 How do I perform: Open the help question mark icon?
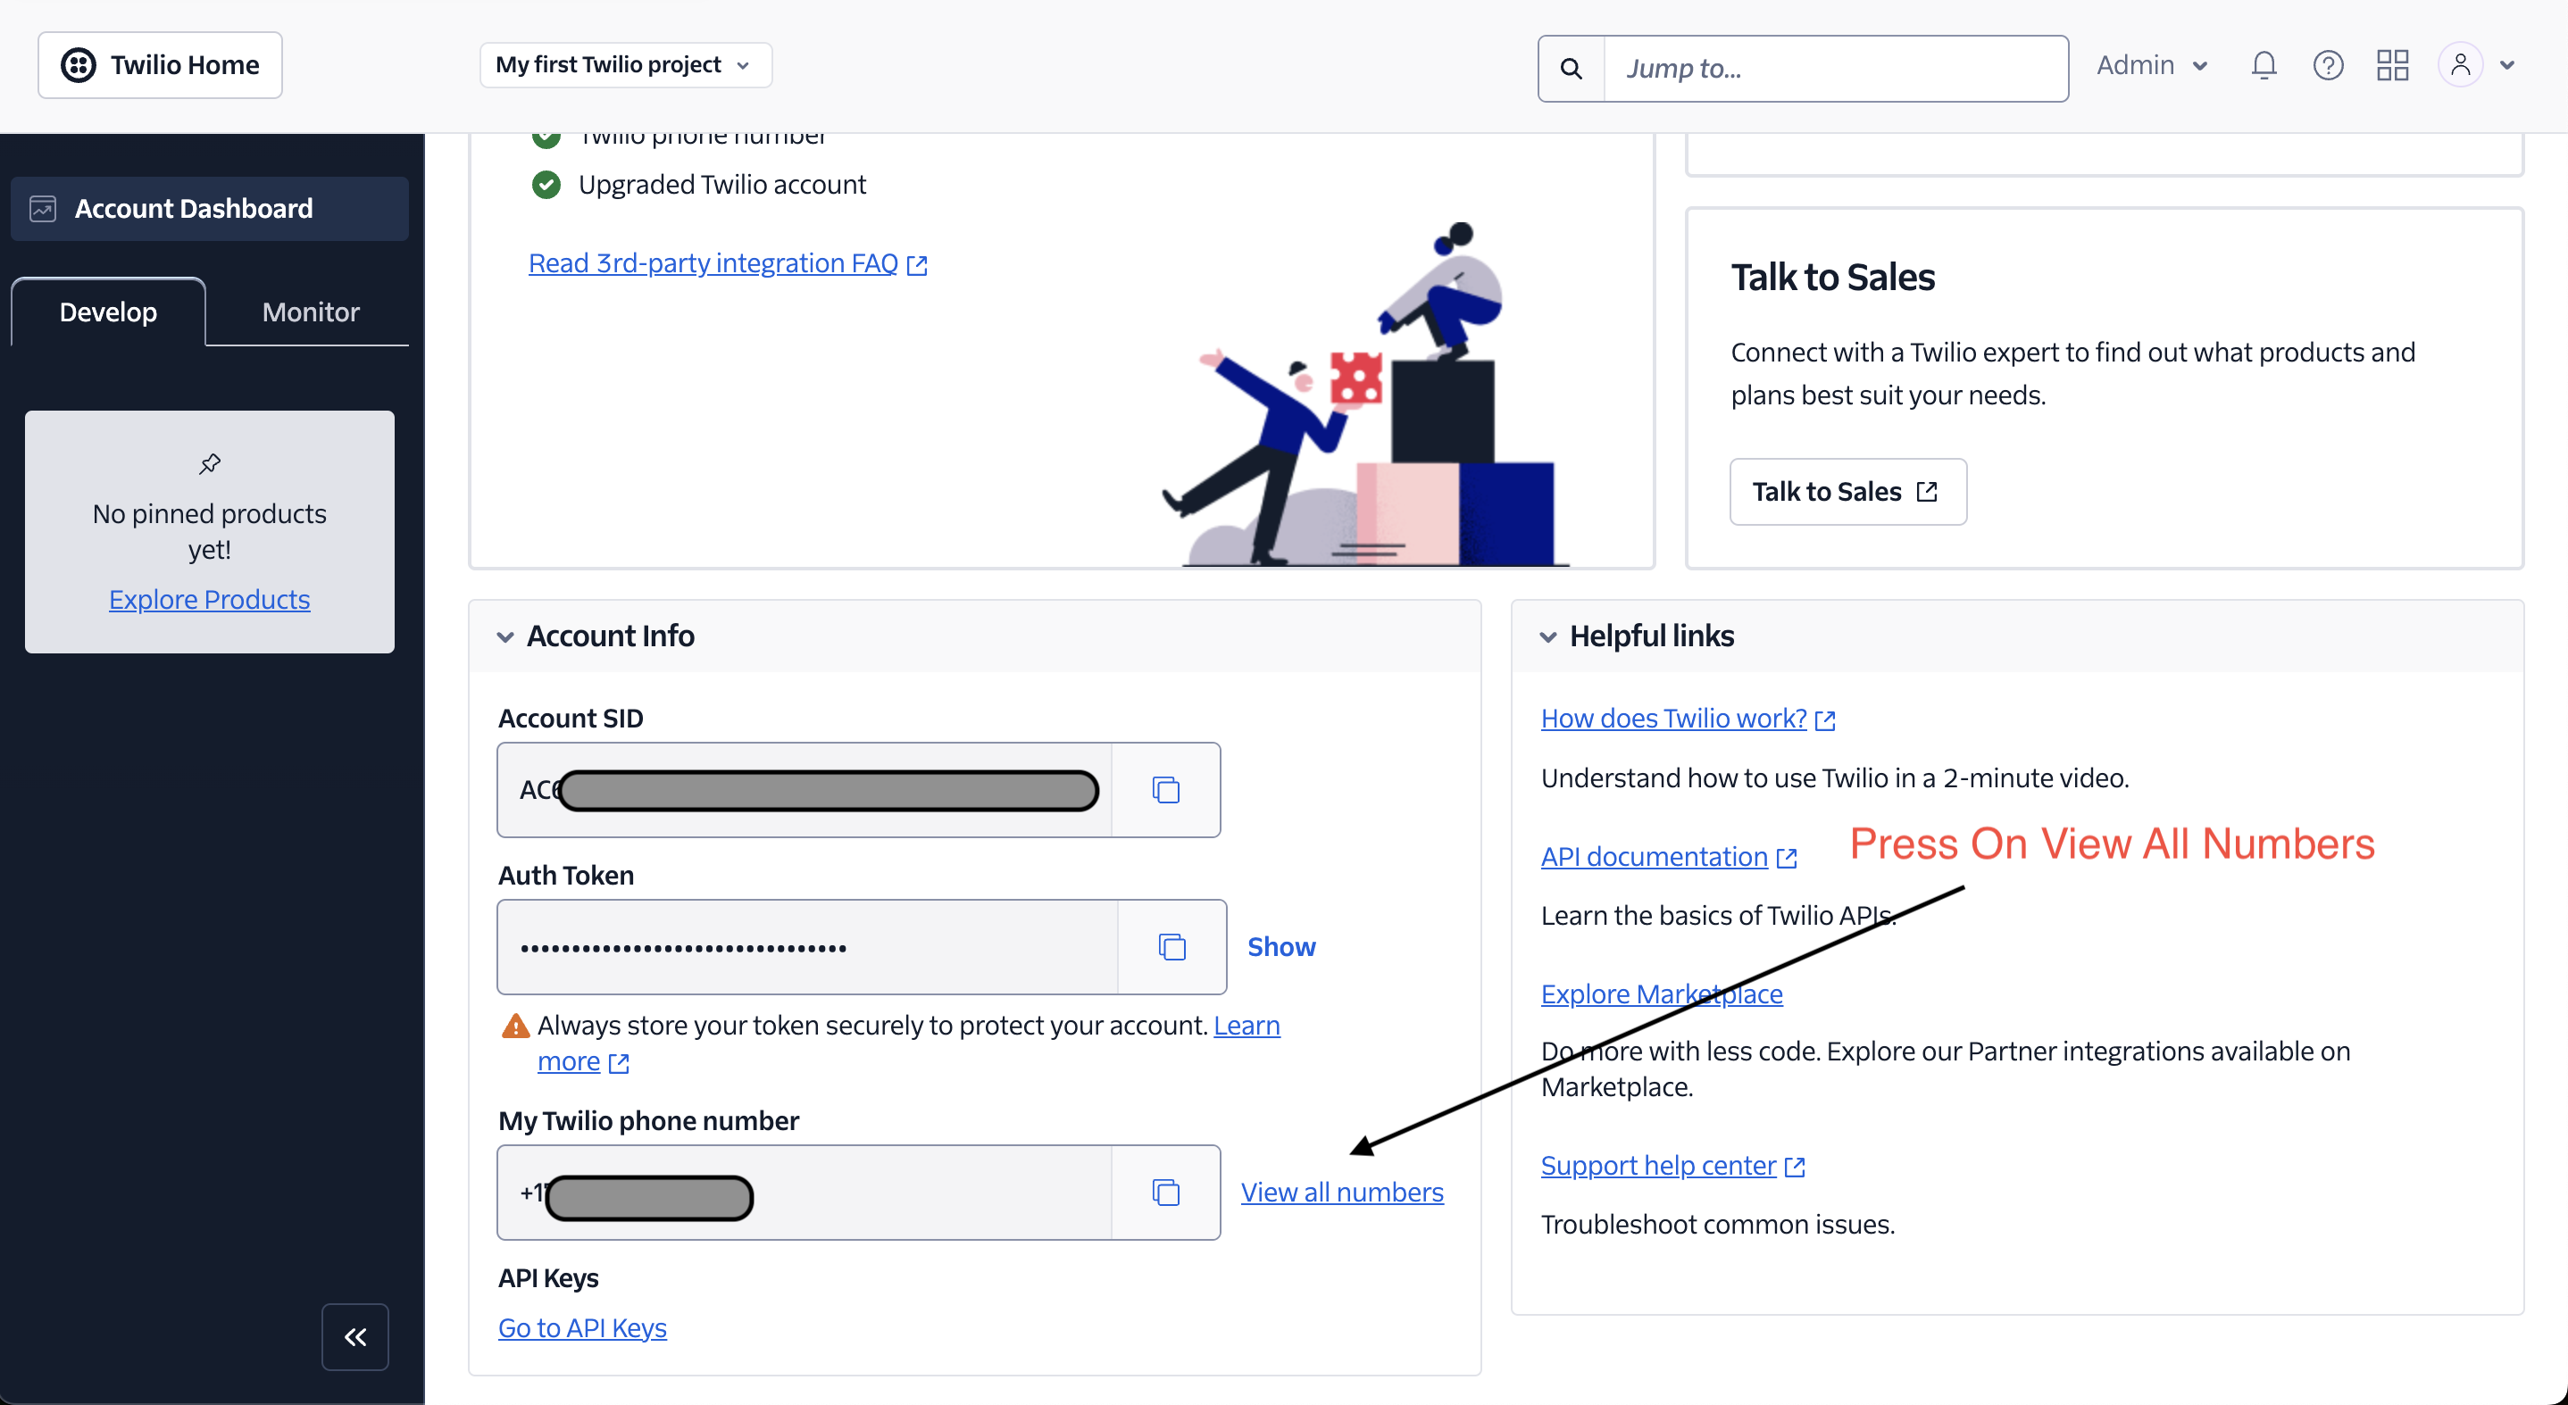point(2328,66)
